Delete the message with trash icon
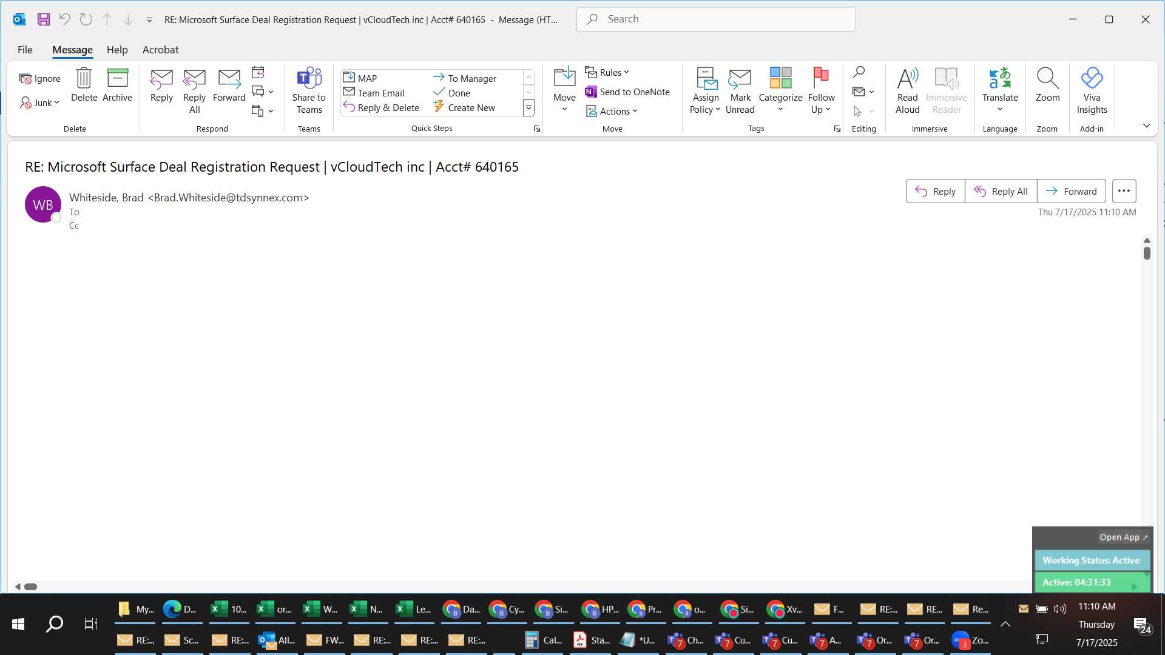Screen dimensions: 1165x655 [x=84, y=85]
